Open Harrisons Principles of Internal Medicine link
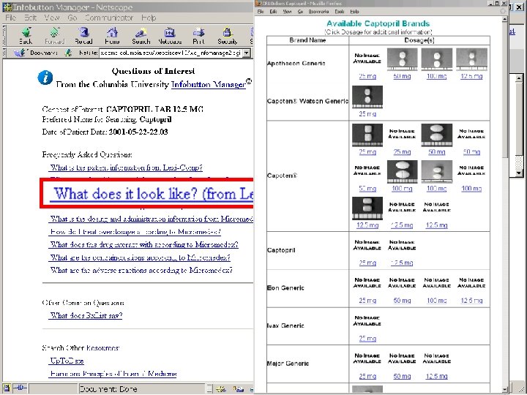527x395 pixels. pos(113,374)
